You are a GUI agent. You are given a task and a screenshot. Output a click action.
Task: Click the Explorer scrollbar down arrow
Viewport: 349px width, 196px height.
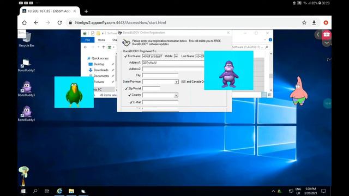[270, 90]
